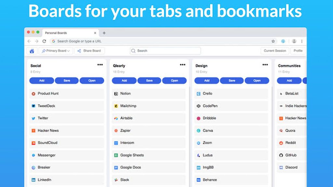Image resolution: width=333 pixels, height=187 pixels.
Task: Reload the page with the refresh icon
Action: pyautogui.click(x=44, y=41)
